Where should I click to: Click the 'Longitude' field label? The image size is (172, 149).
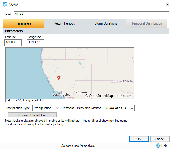pyautogui.click(x=34, y=37)
